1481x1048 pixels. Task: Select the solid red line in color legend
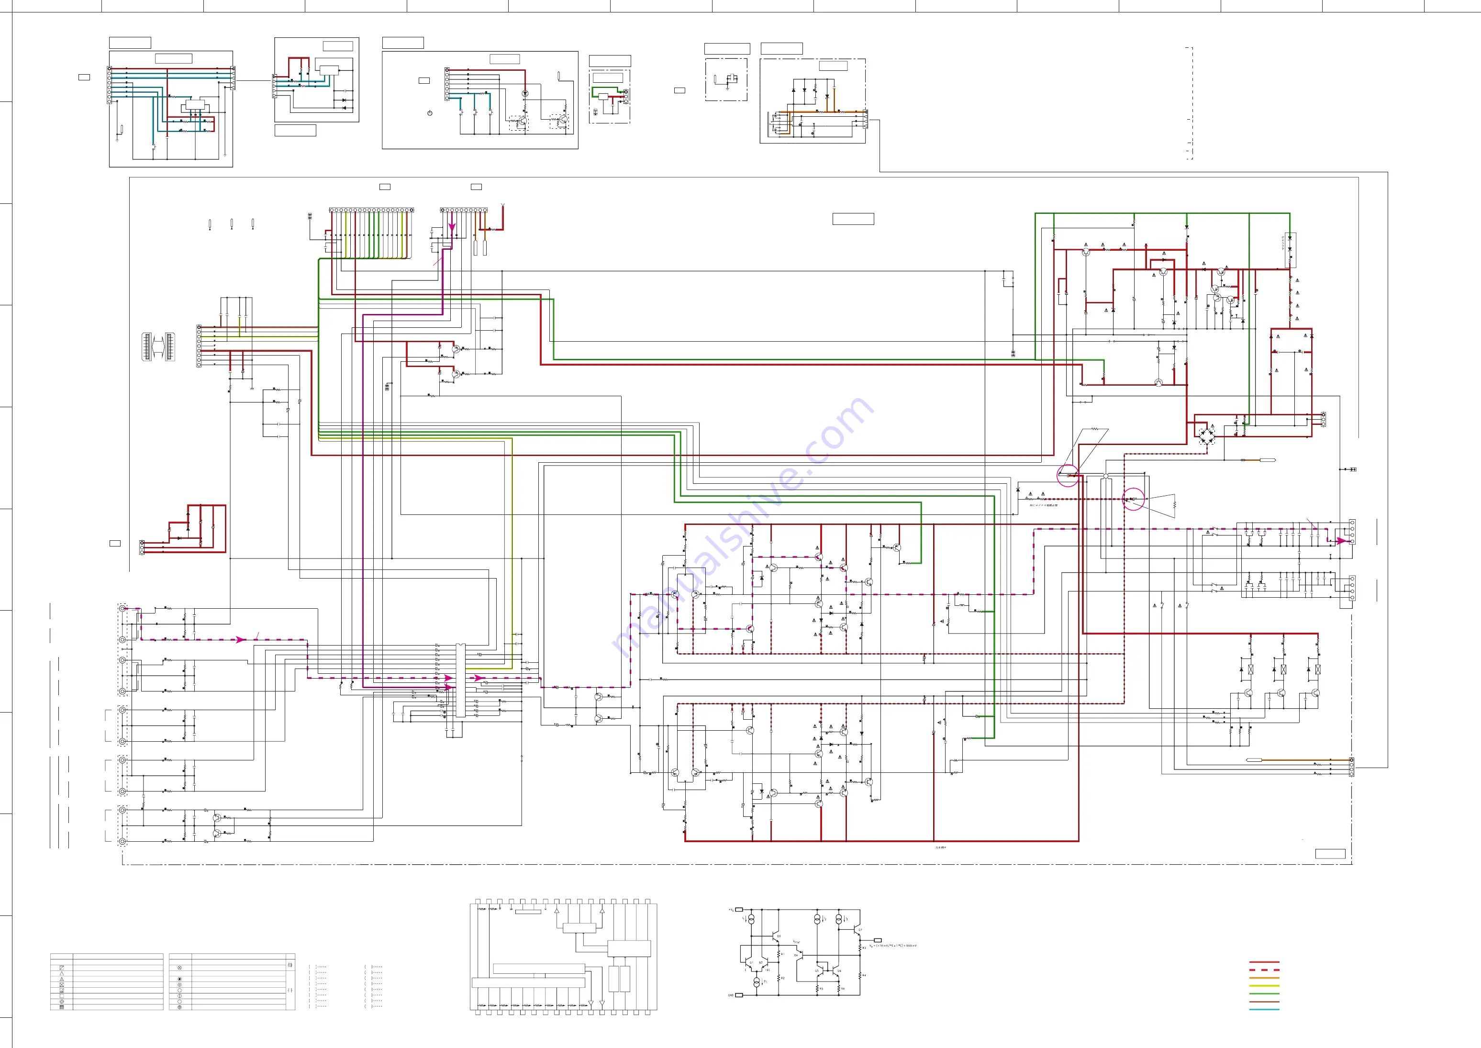point(1264,962)
